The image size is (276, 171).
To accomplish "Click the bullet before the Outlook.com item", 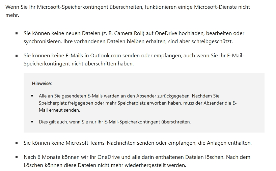I will [17, 56].
